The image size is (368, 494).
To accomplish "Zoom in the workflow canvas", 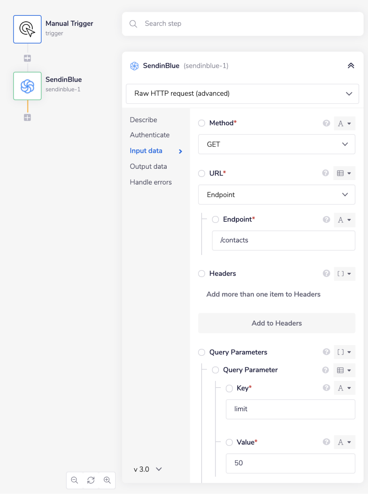I will (107, 480).
